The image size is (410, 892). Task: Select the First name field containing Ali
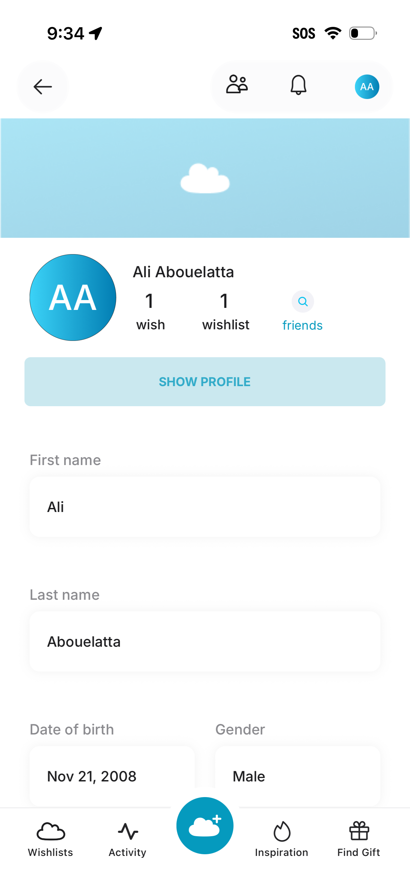[x=205, y=506]
